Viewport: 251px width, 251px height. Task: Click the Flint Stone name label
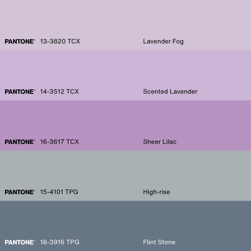(x=159, y=242)
